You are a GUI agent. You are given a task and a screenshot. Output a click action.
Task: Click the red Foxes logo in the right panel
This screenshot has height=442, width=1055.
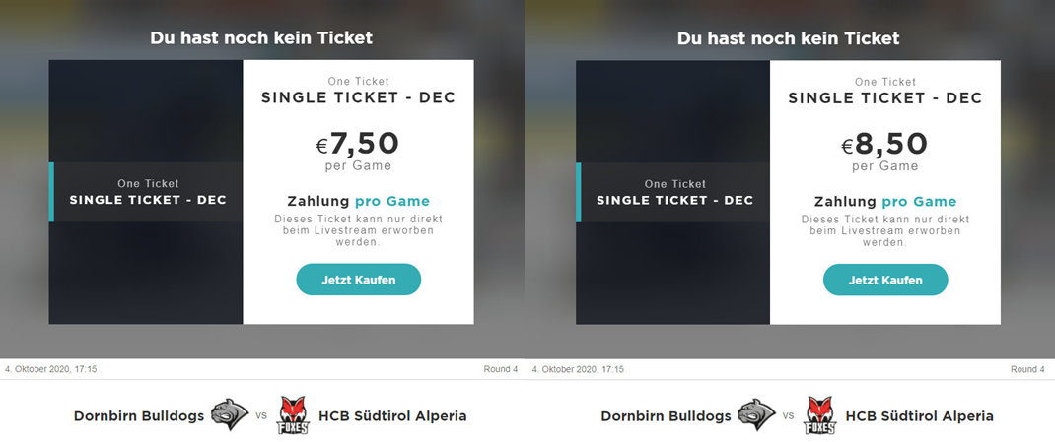click(820, 415)
